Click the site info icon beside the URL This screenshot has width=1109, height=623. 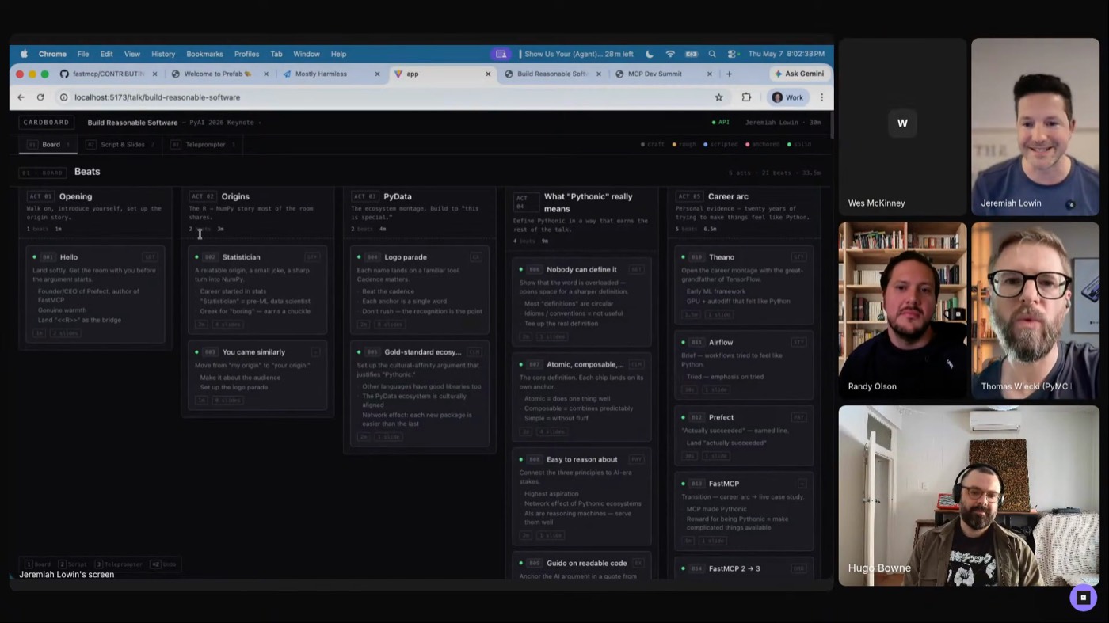tap(64, 97)
